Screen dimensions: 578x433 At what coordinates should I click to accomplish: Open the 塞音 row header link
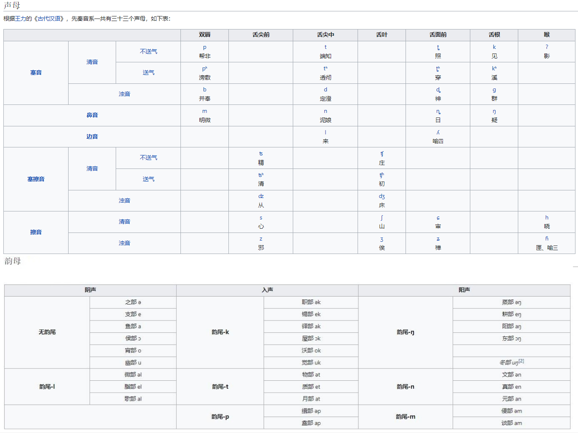tap(36, 73)
